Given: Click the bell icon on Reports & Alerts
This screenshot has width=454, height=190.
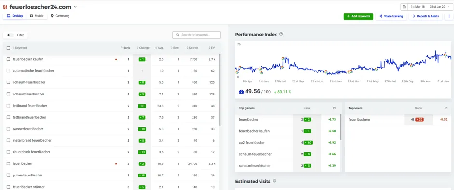Looking at the screenshot, I should (x=414, y=16).
